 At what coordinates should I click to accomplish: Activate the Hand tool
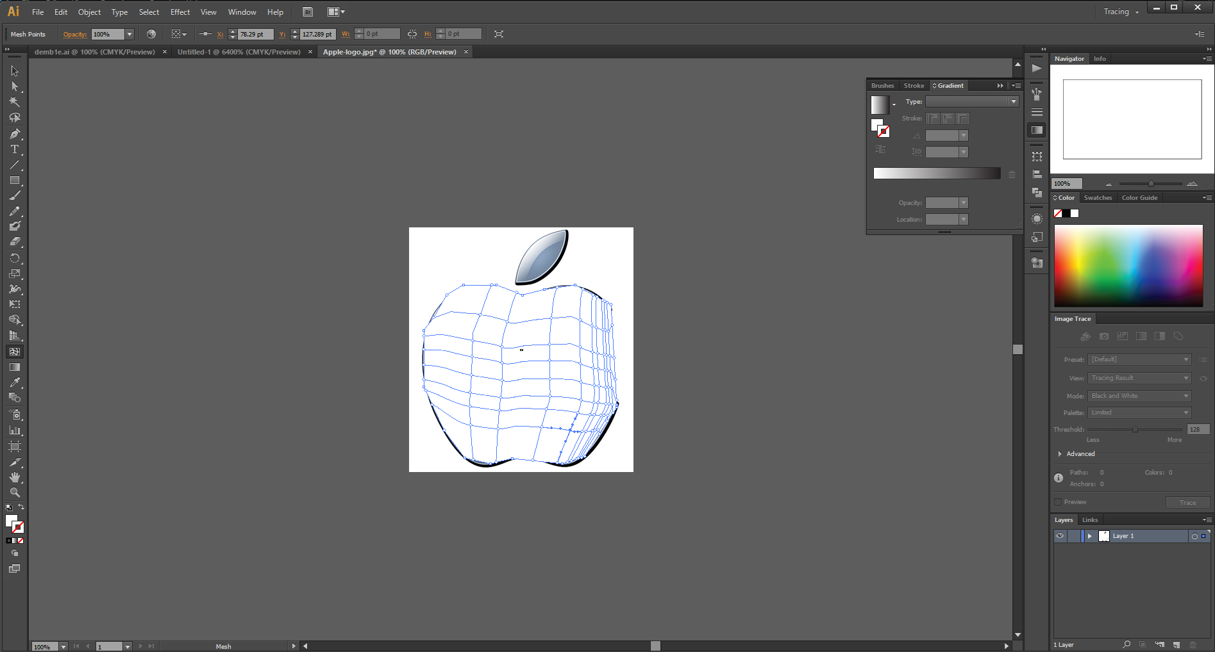14,477
